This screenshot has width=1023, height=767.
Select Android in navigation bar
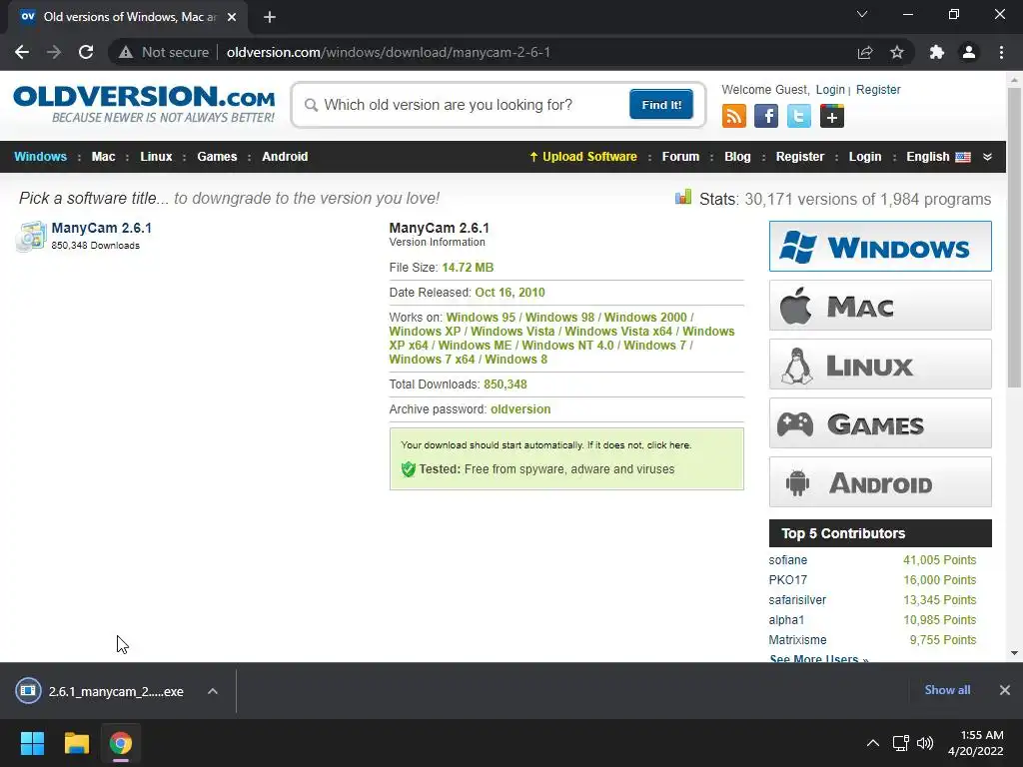click(285, 157)
